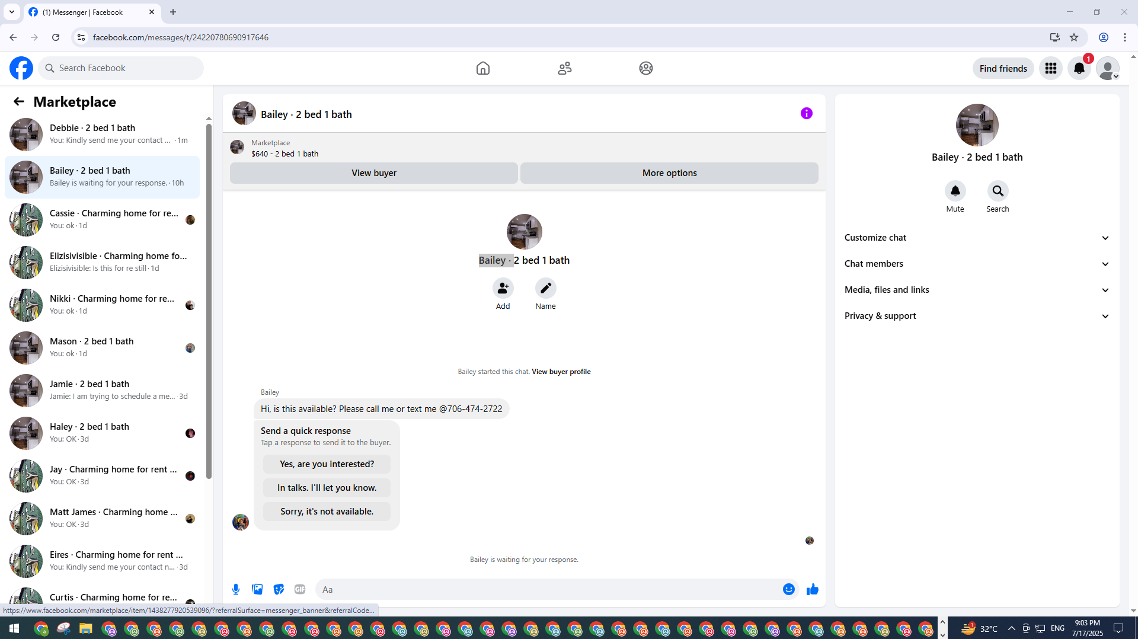Open Nikki Charming home chat

102,305
